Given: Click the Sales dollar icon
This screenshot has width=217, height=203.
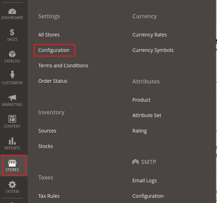Looking at the screenshot, I should click(12, 33).
